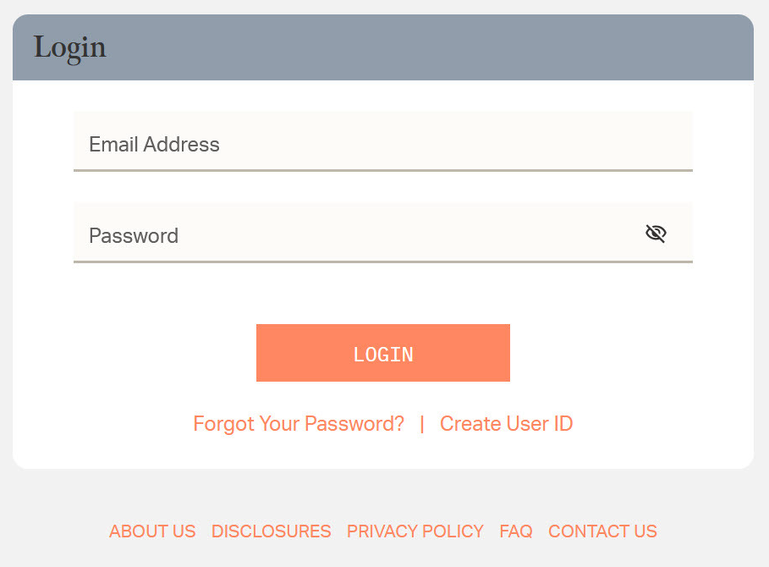Follow the Create User ID link

506,423
